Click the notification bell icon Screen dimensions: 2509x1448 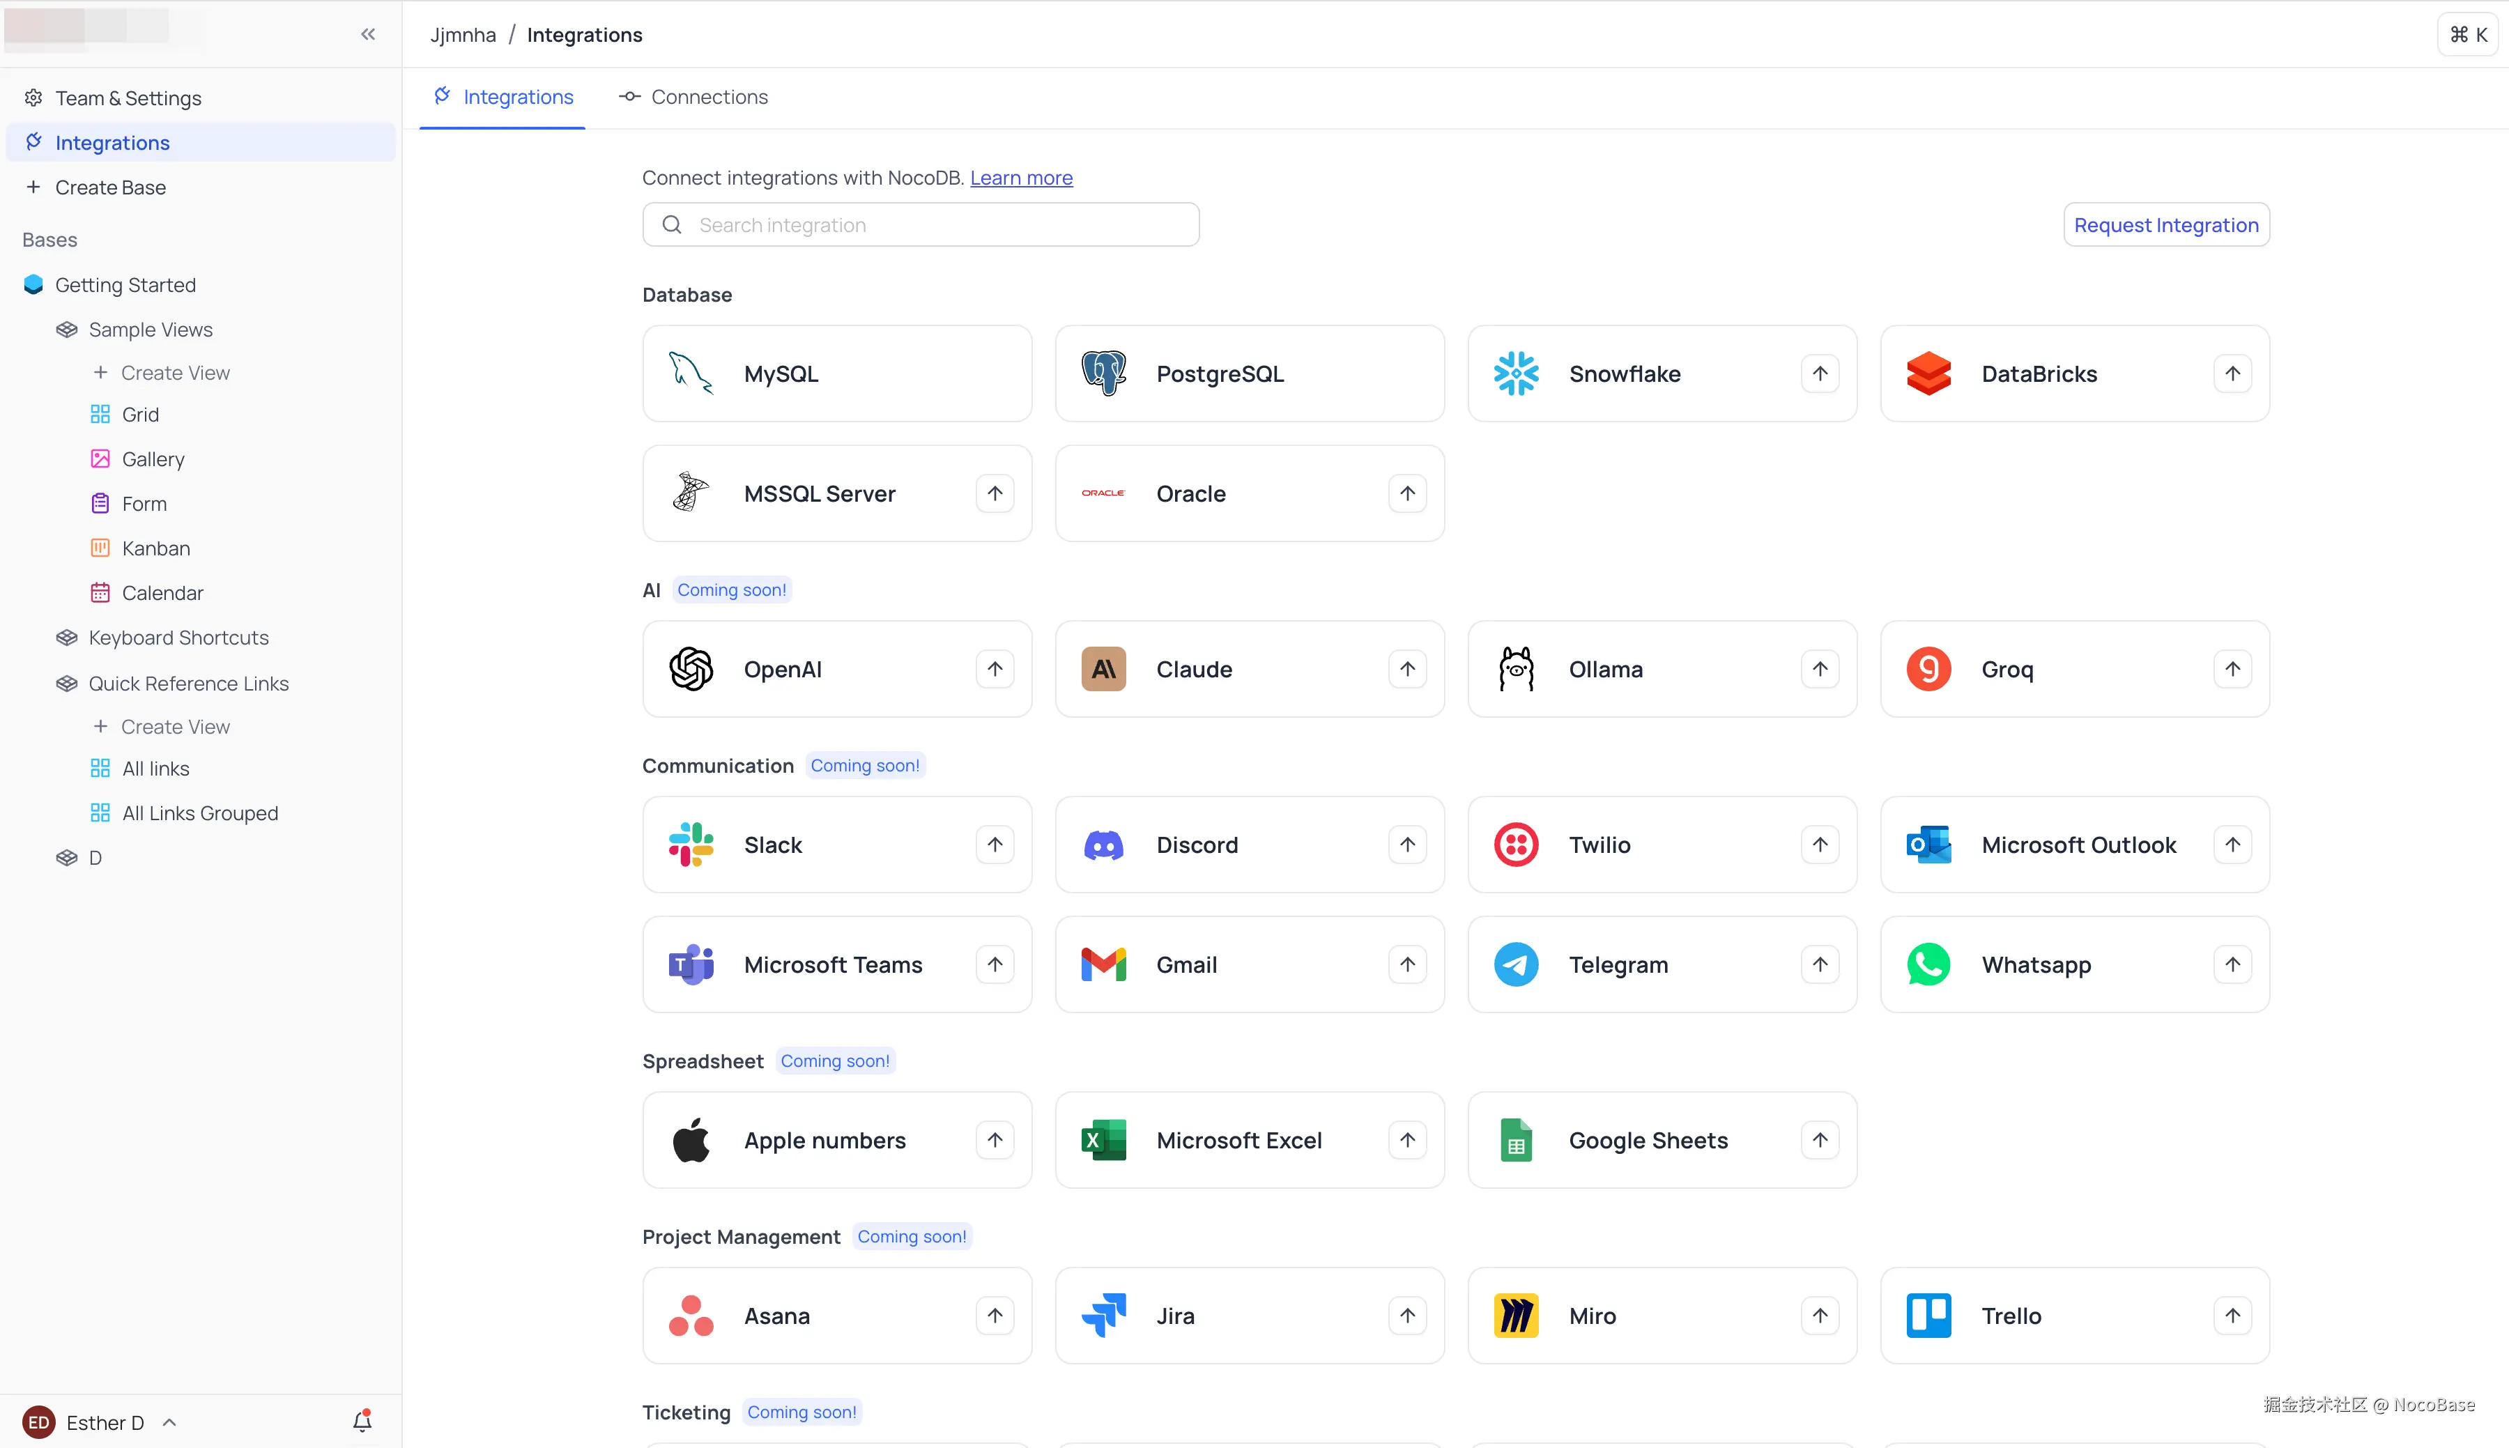coord(362,1421)
